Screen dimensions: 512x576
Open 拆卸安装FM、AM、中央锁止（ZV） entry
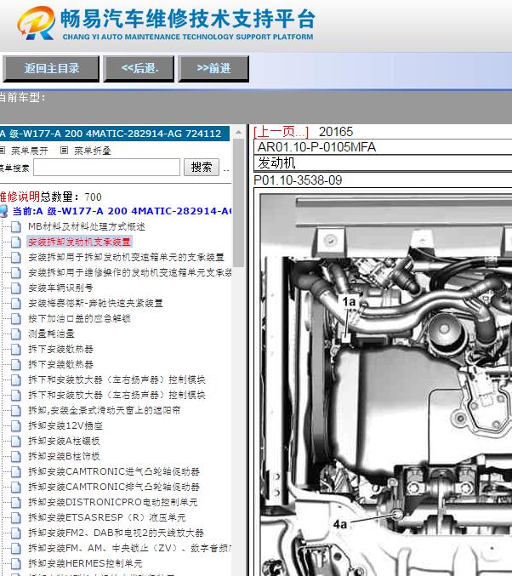click(x=130, y=548)
